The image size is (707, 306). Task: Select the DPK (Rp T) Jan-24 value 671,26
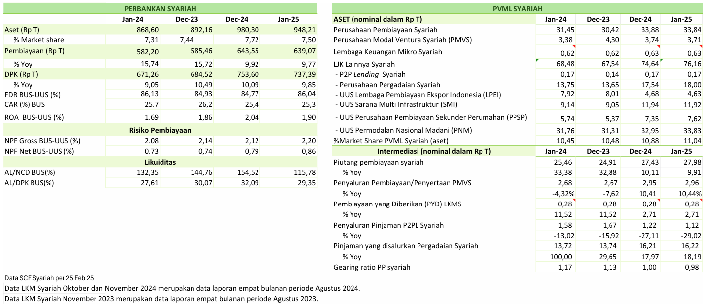[146, 74]
